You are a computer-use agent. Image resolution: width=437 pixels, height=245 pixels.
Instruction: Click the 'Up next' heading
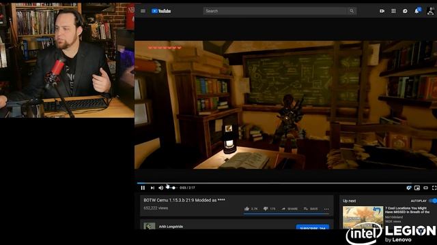tap(349, 201)
